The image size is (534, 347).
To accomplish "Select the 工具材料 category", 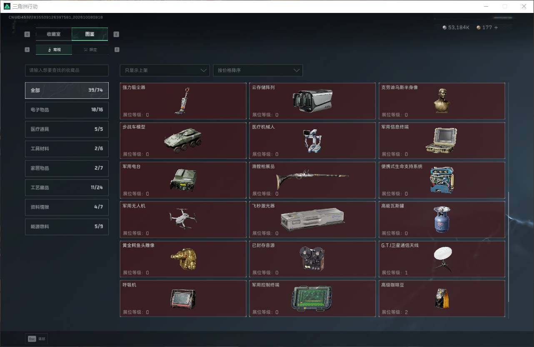I will coord(67,149).
